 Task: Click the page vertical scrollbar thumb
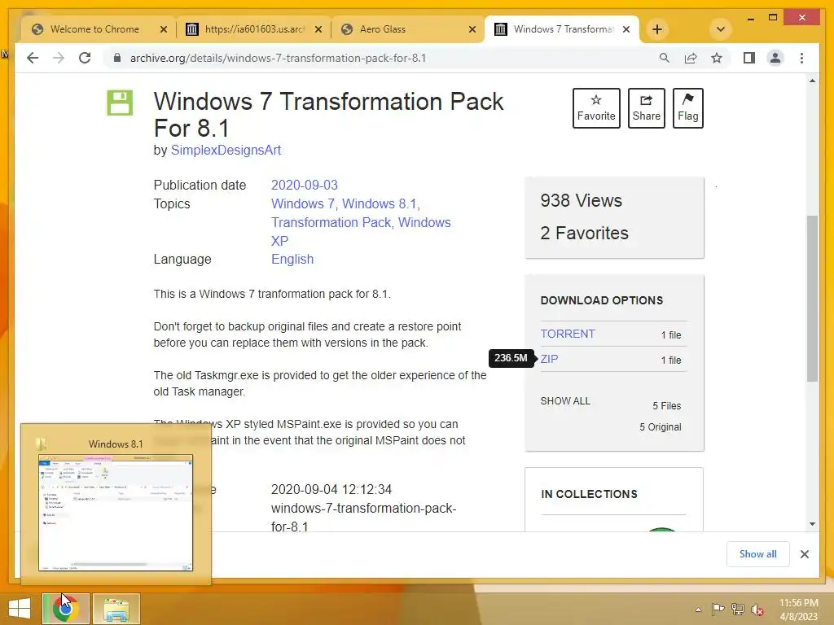point(812,298)
